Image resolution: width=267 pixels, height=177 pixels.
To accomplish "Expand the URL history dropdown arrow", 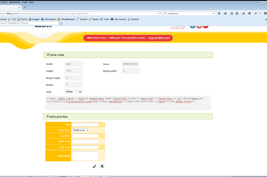I will (157, 13).
